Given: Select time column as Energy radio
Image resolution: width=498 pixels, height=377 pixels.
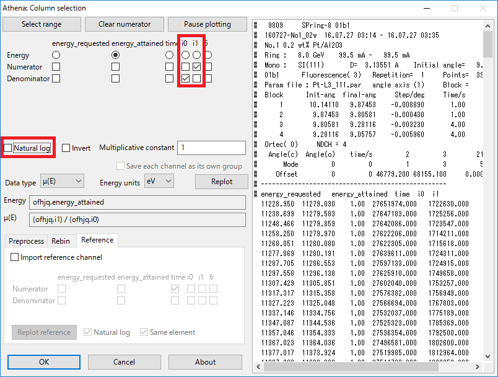Looking at the screenshot, I should pos(169,55).
